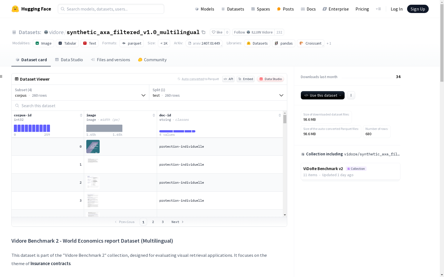Go to page 2 of the viewer

coord(153,222)
